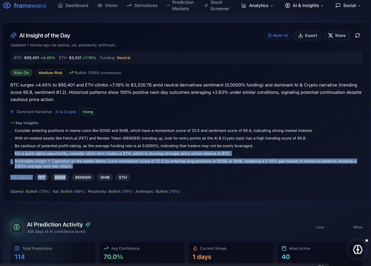
Task: Open the Stock Screener
Action: (217, 6)
